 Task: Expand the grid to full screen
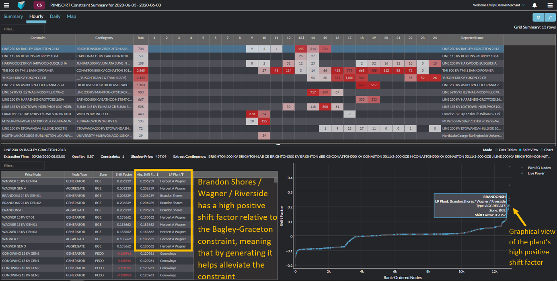[x=550, y=17]
